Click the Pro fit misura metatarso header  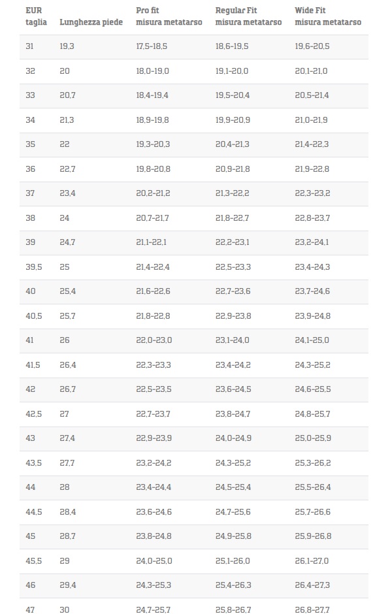[x=169, y=16]
